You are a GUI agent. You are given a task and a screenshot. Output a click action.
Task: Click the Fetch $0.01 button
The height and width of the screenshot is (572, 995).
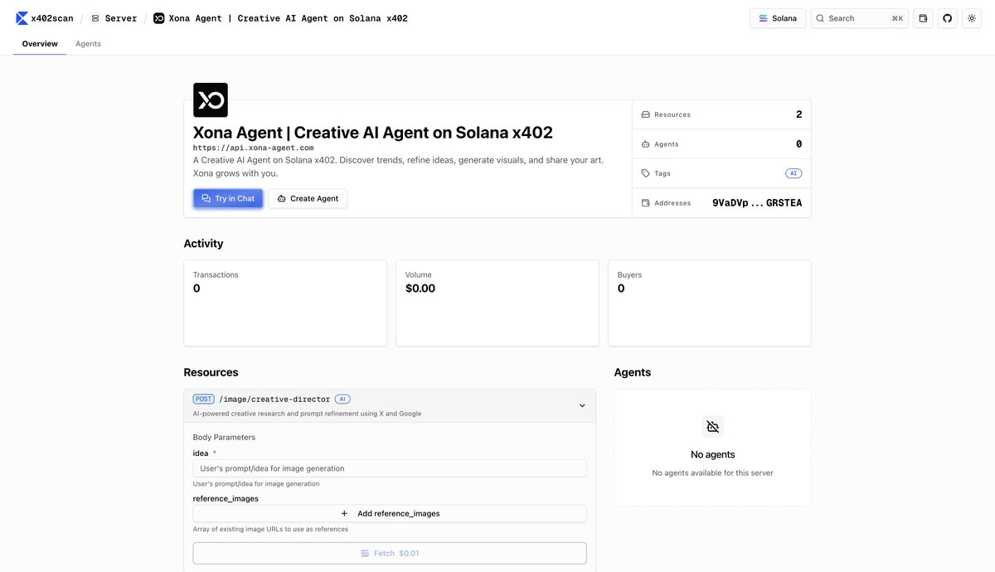coord(390,553)
